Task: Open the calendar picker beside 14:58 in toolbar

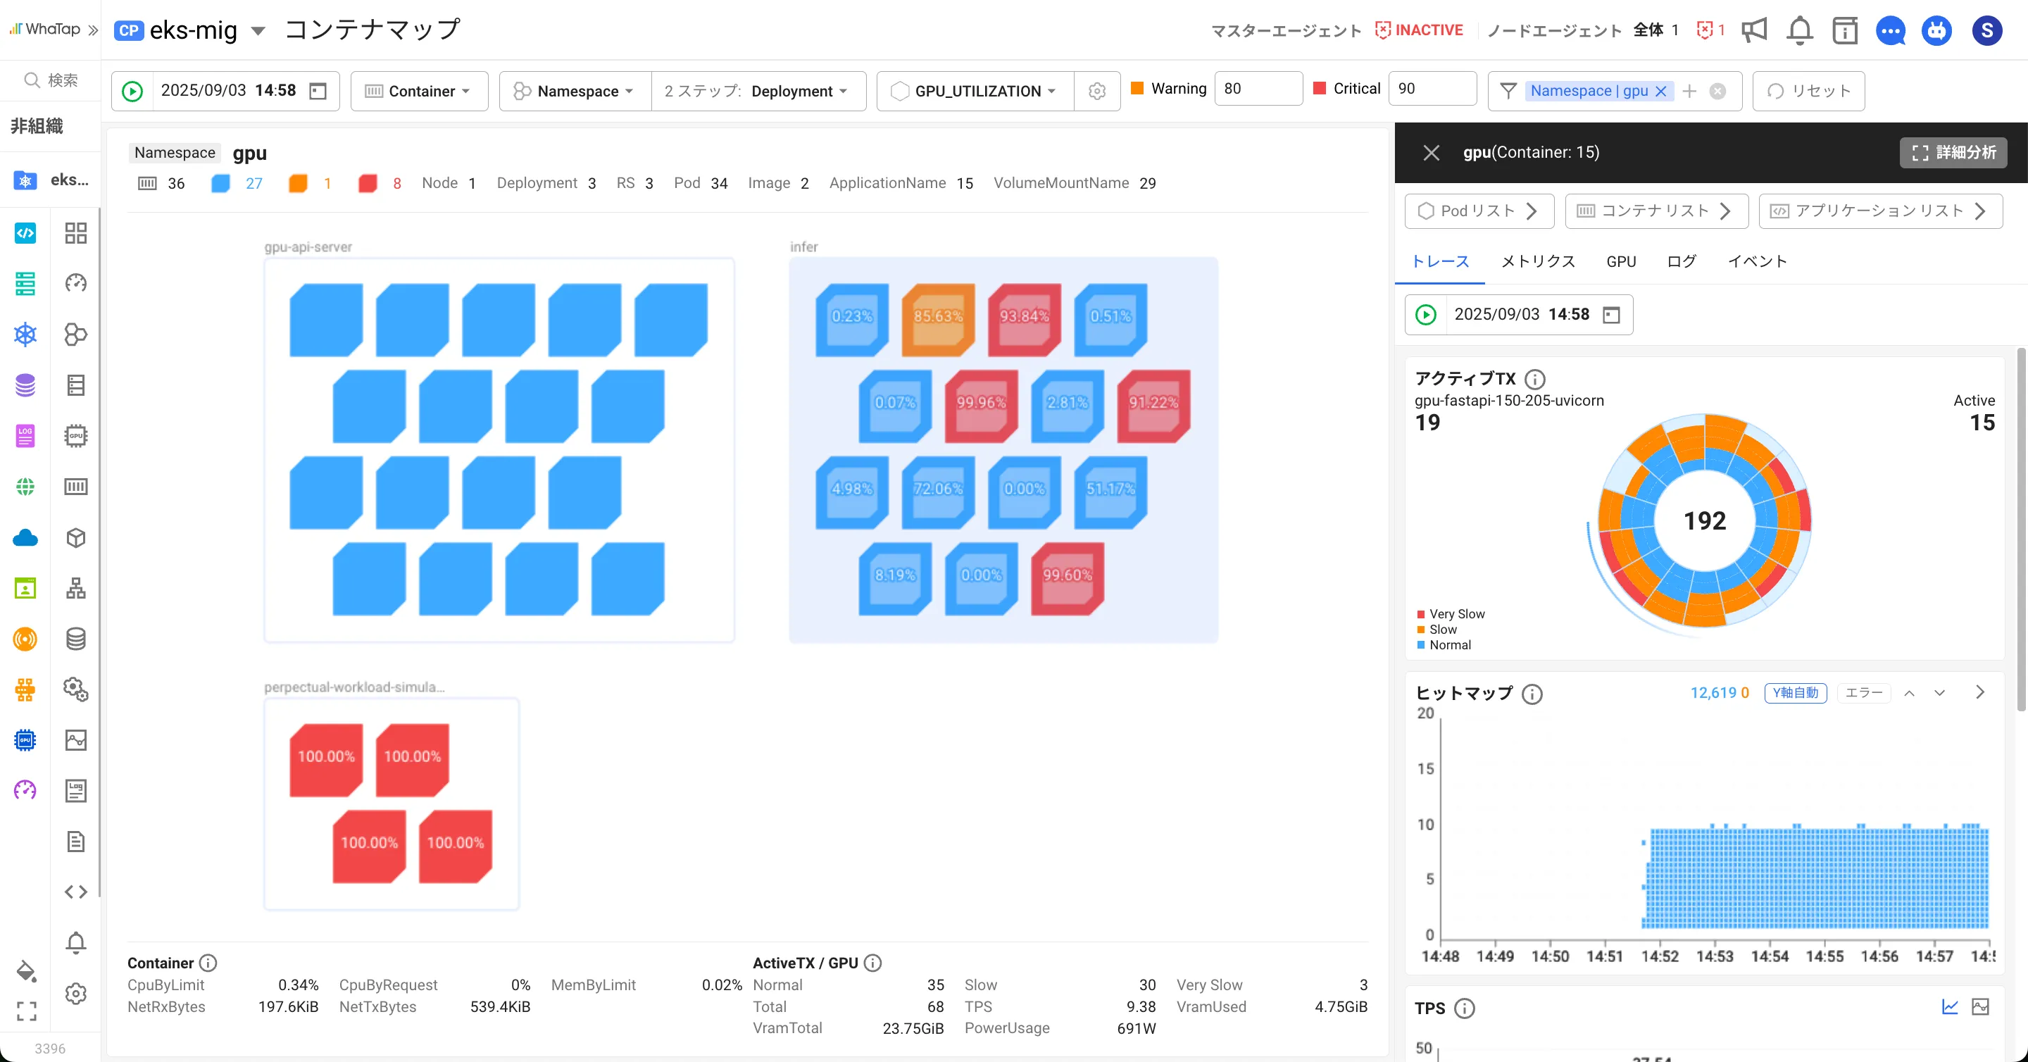Action: tap(318, 91)
